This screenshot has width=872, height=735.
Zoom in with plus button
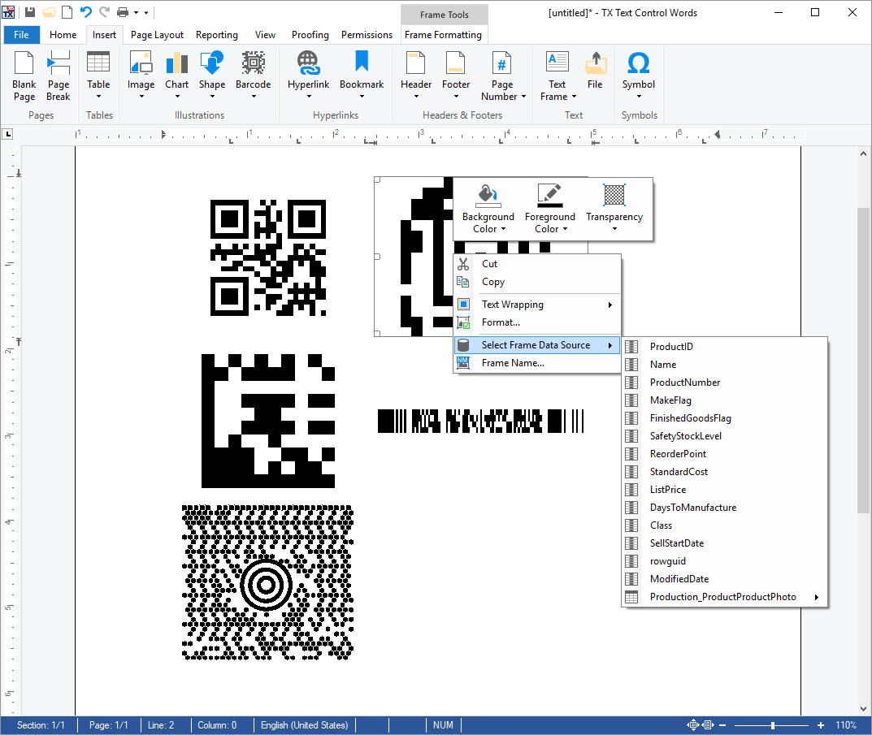[821, 725]
